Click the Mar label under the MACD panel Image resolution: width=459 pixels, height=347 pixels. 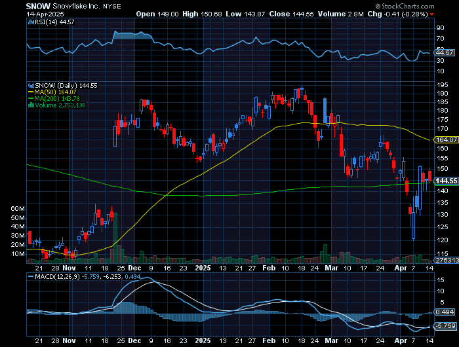tap(331, 341)
